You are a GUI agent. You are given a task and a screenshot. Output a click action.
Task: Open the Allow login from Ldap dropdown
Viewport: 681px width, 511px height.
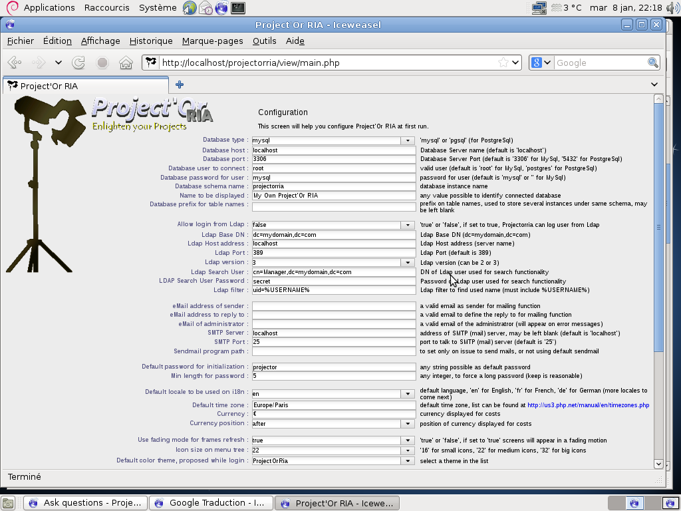(408, 225)
